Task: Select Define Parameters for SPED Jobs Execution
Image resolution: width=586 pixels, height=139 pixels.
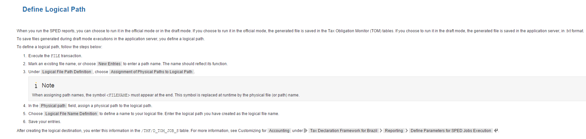Action: [x=450, y=131]
